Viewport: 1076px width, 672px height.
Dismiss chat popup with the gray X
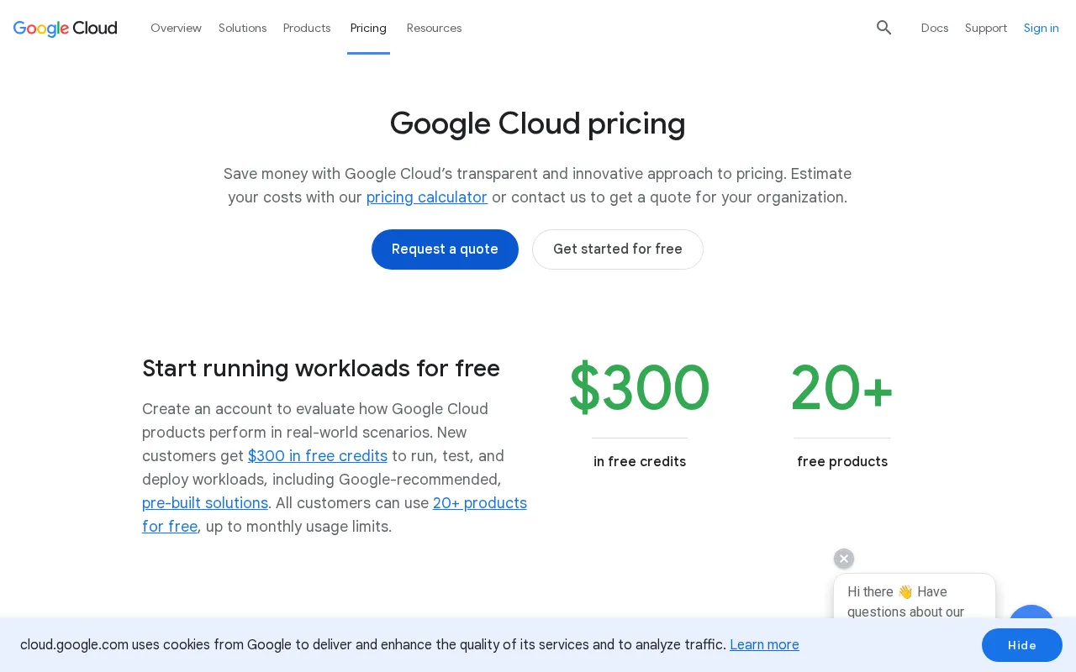[x=844, y=559]
